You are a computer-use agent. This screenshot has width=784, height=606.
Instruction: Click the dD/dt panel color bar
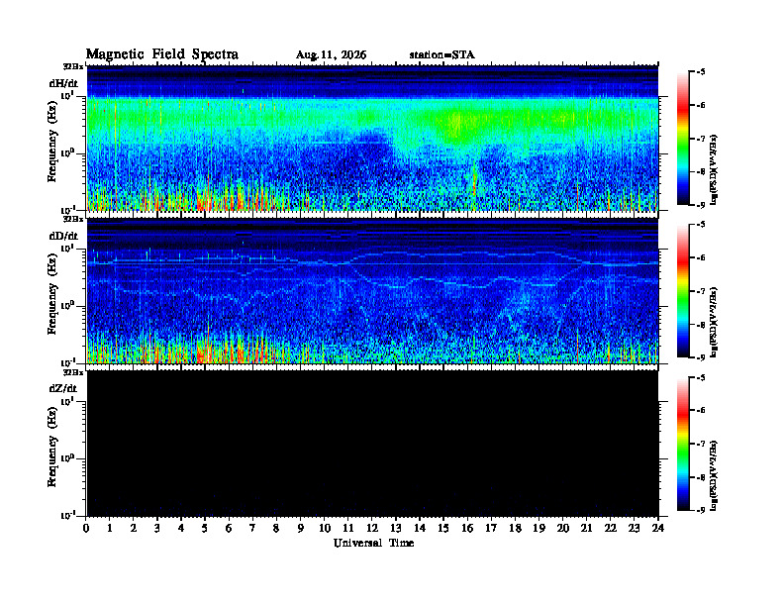pyautogui.click(x=683, y=291)
